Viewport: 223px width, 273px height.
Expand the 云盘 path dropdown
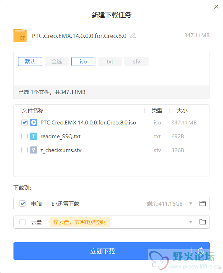pos(191,222)
